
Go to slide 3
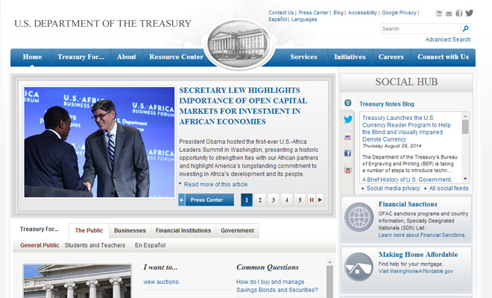[x=274, y=200]
